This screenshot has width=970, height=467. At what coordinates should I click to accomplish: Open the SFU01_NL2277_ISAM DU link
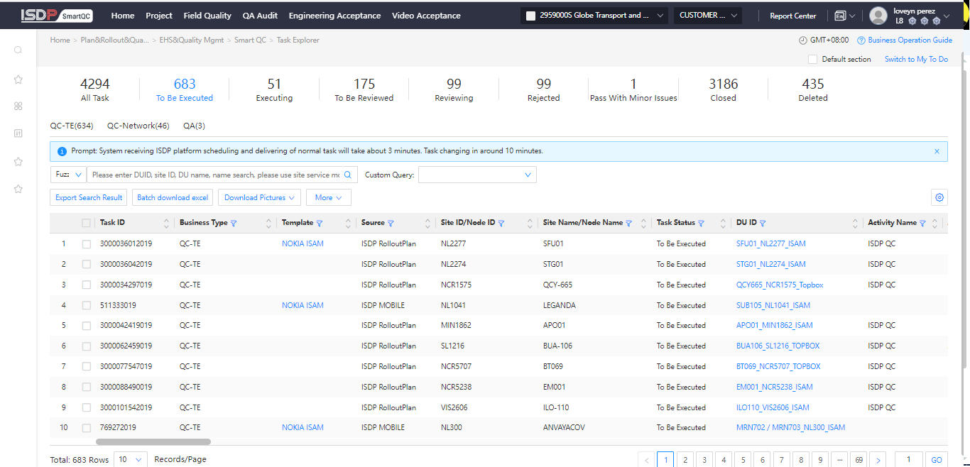click(770, 244)
